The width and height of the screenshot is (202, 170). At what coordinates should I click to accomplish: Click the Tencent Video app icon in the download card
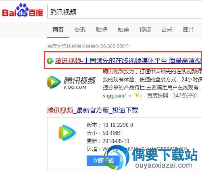coord(67,133)
